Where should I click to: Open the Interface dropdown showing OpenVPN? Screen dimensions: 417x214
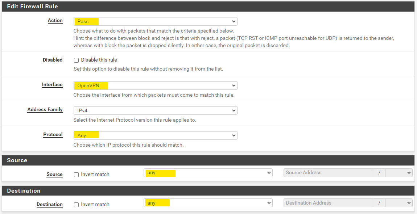click(x=155, y=85)
